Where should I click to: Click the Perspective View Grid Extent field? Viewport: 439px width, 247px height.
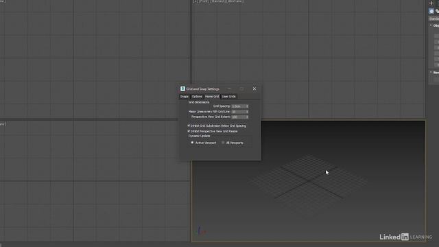coord(239,117)
